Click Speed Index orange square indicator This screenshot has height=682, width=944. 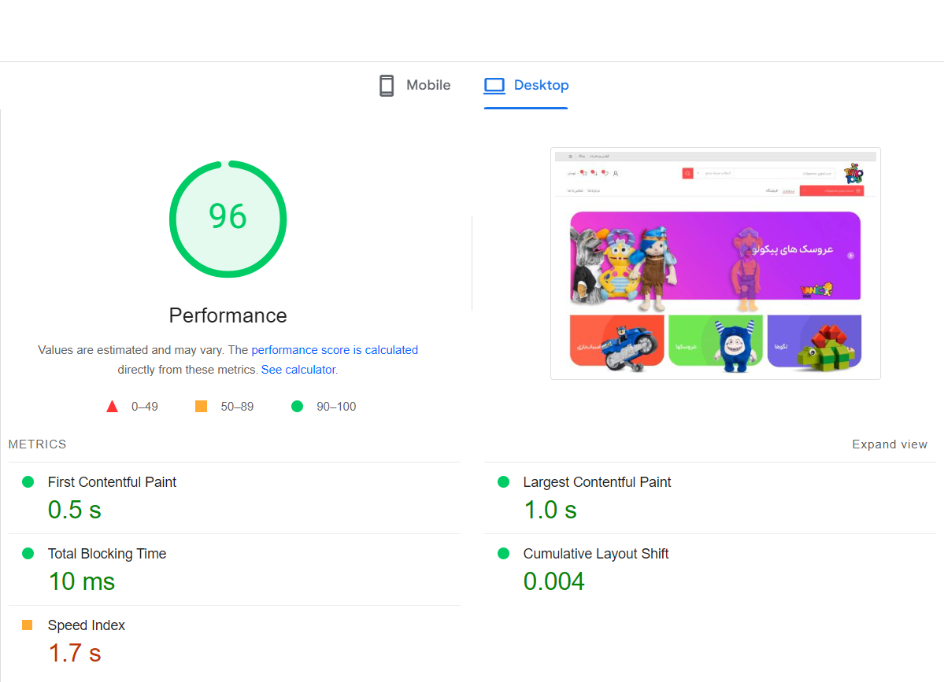[x=27, y=625]
